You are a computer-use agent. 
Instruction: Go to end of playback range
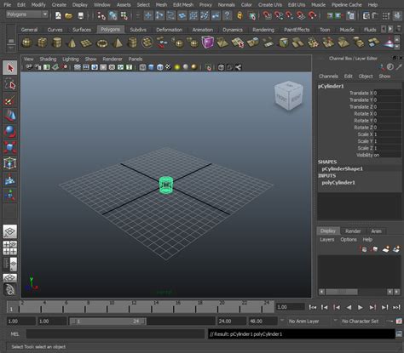coord(396,307)
